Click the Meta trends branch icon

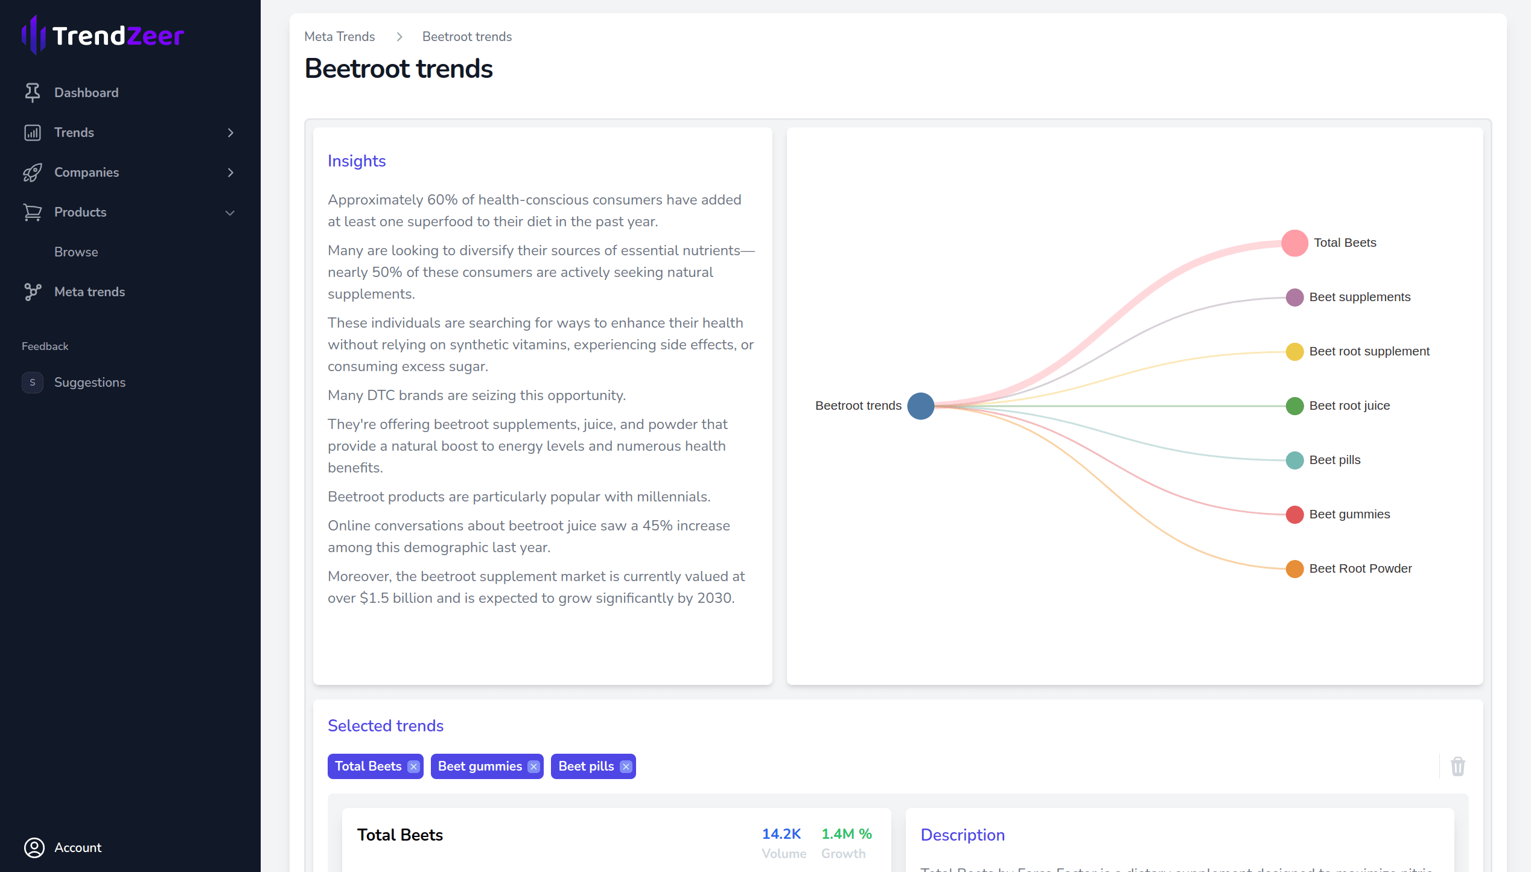(33, 292)
